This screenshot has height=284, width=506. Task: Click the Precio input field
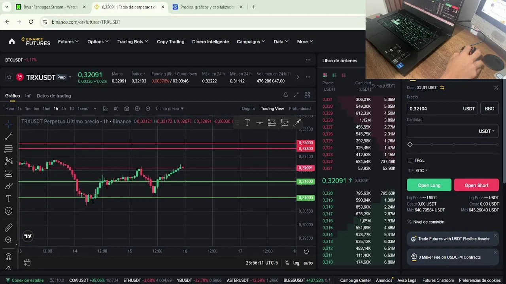coord(442,108)
